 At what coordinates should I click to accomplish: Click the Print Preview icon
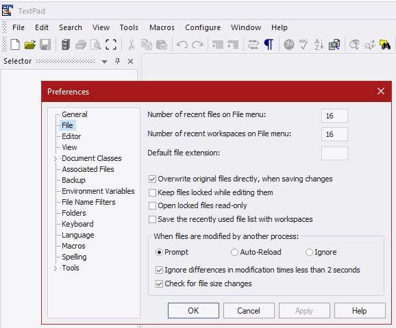96,45
